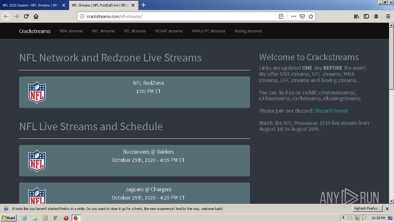Open Boxing streams in the navigation bar
This screenshot has height=222, width=394.
(x=248, y=31)
